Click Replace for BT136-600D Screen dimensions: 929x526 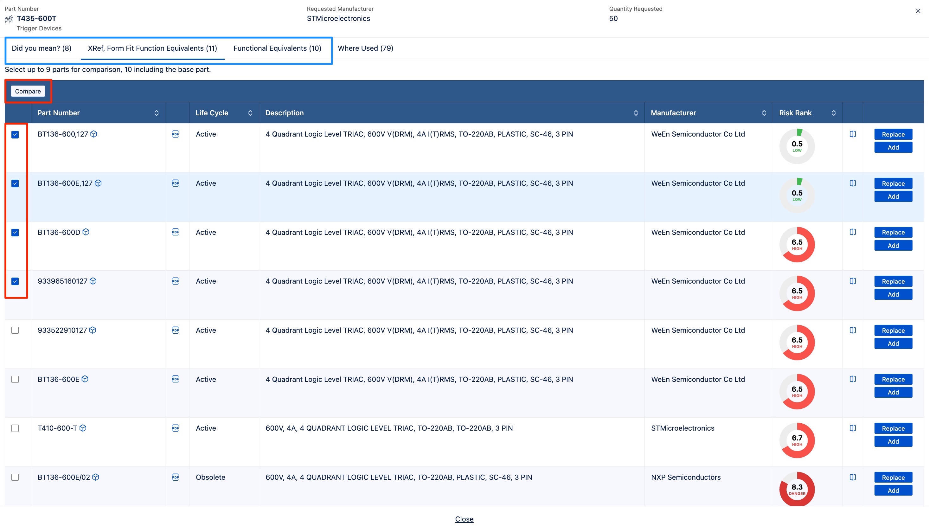[893, 232]
